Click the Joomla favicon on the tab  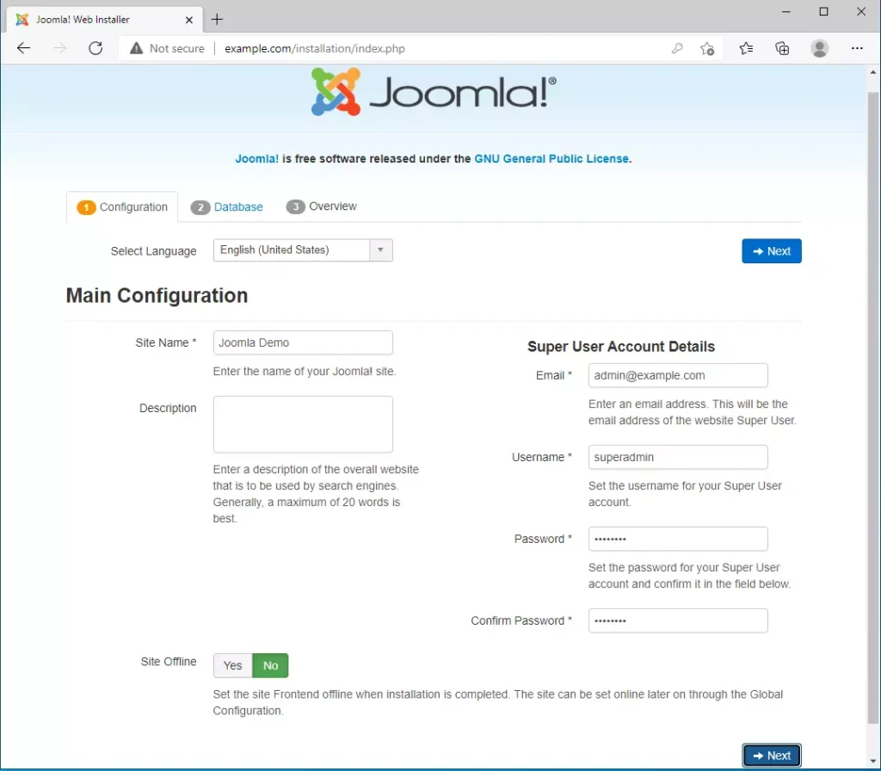tap(22, 20)
